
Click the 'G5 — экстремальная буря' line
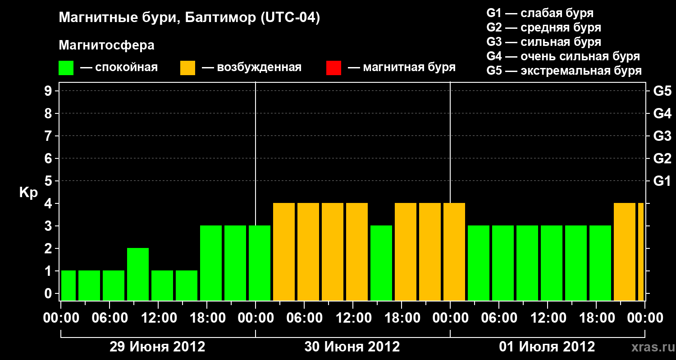(564, 71)
